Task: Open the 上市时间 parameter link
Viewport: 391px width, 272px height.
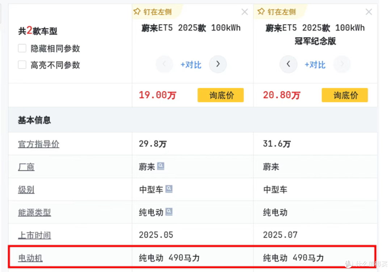Action: click(34, 235)
